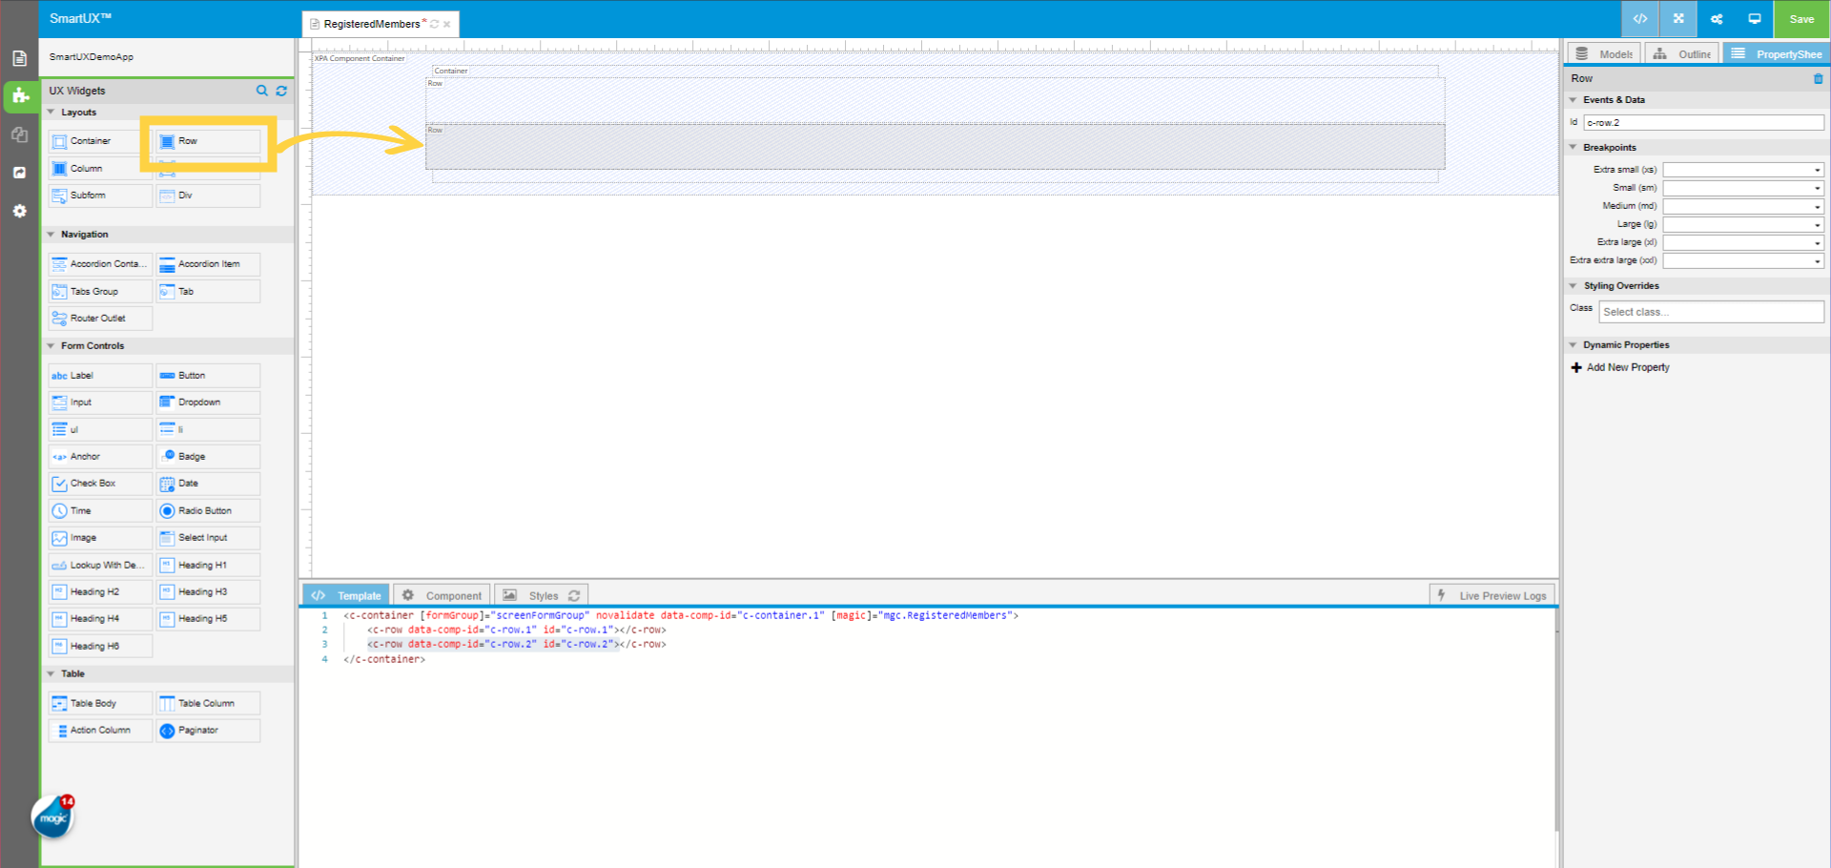This screenshot has height=868, width=1831.
Task: Select the second Row in the canvas
Action: pyautogui.click(x=935, y=147)
